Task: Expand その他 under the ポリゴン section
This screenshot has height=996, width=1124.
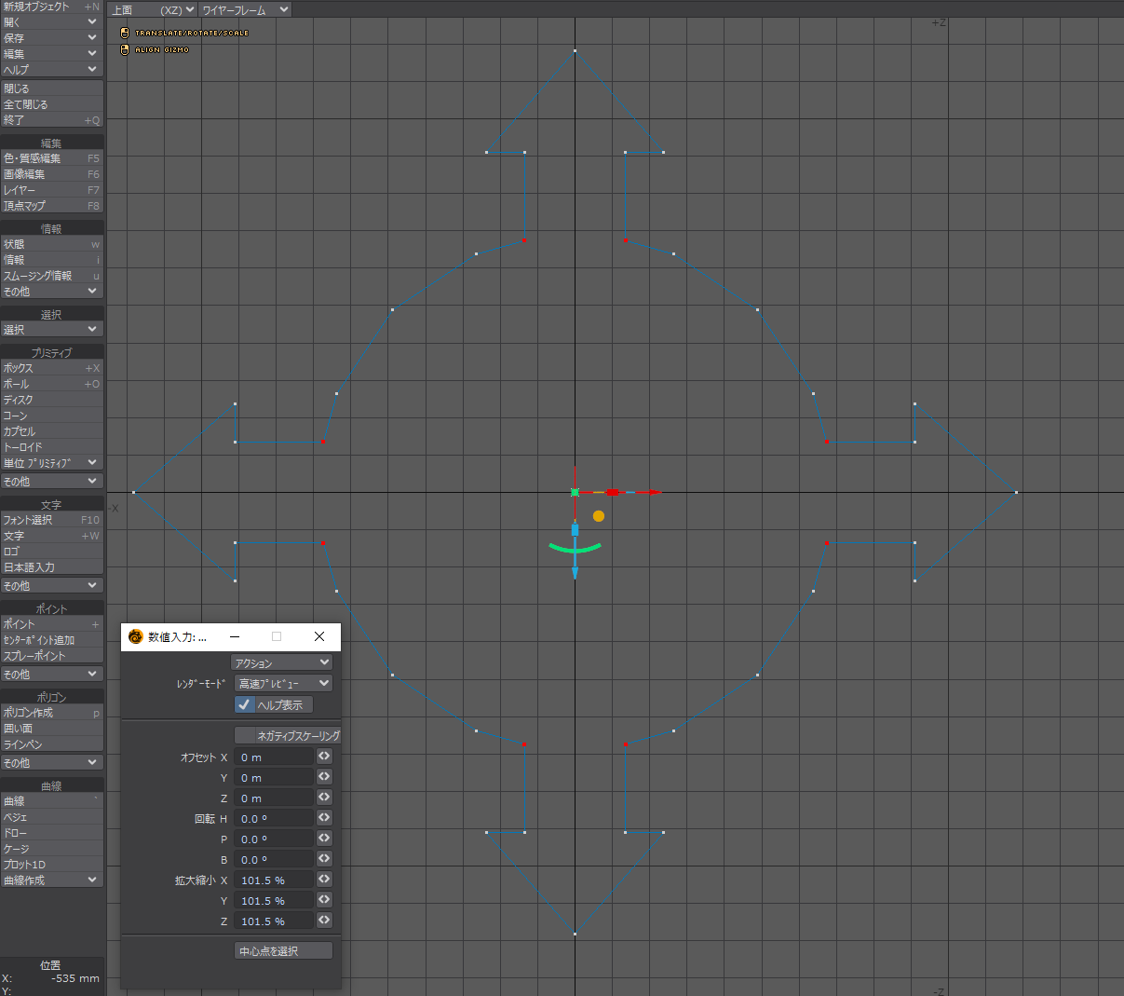Action: [x=51, y=763]
